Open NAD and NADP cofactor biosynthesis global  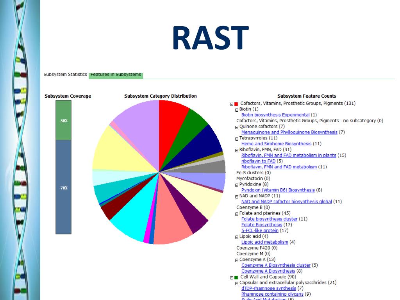pos(286,202)
